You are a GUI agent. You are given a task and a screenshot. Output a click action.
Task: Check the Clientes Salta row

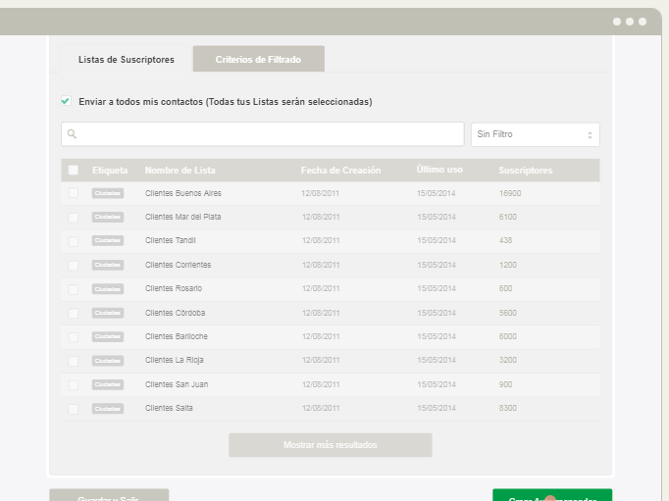coord(74,409)
